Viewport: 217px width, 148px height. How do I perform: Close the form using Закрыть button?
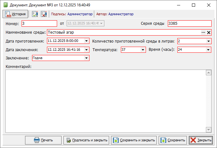[x=201, y=140]
